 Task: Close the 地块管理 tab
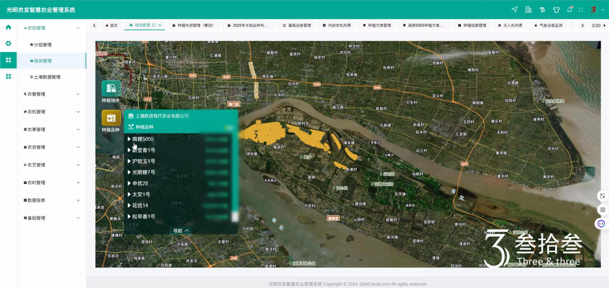160,25
